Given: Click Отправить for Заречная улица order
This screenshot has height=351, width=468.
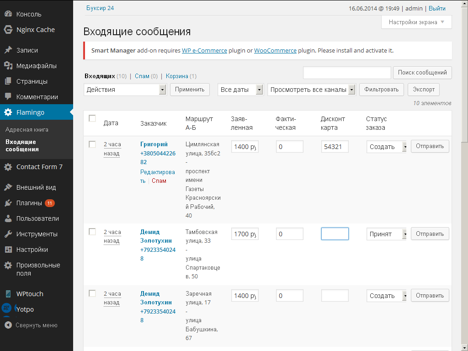Looking at the screenshot, I should (430, 296).
